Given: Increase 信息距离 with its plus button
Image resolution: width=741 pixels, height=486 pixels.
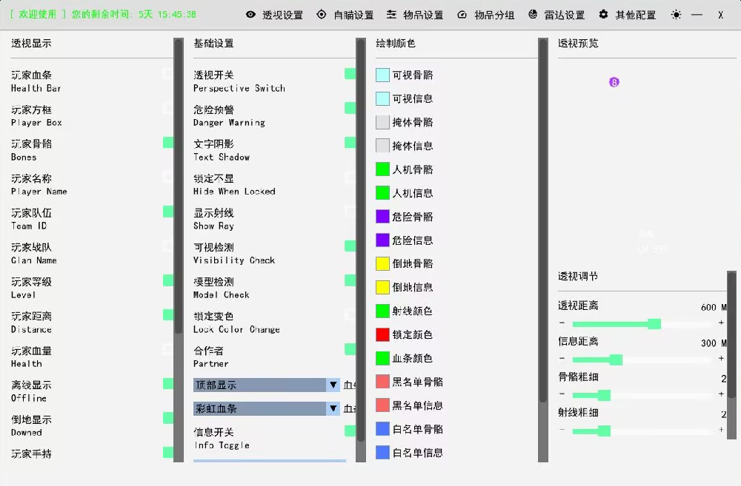Looking at the screenshot, I should pos(721,359).
